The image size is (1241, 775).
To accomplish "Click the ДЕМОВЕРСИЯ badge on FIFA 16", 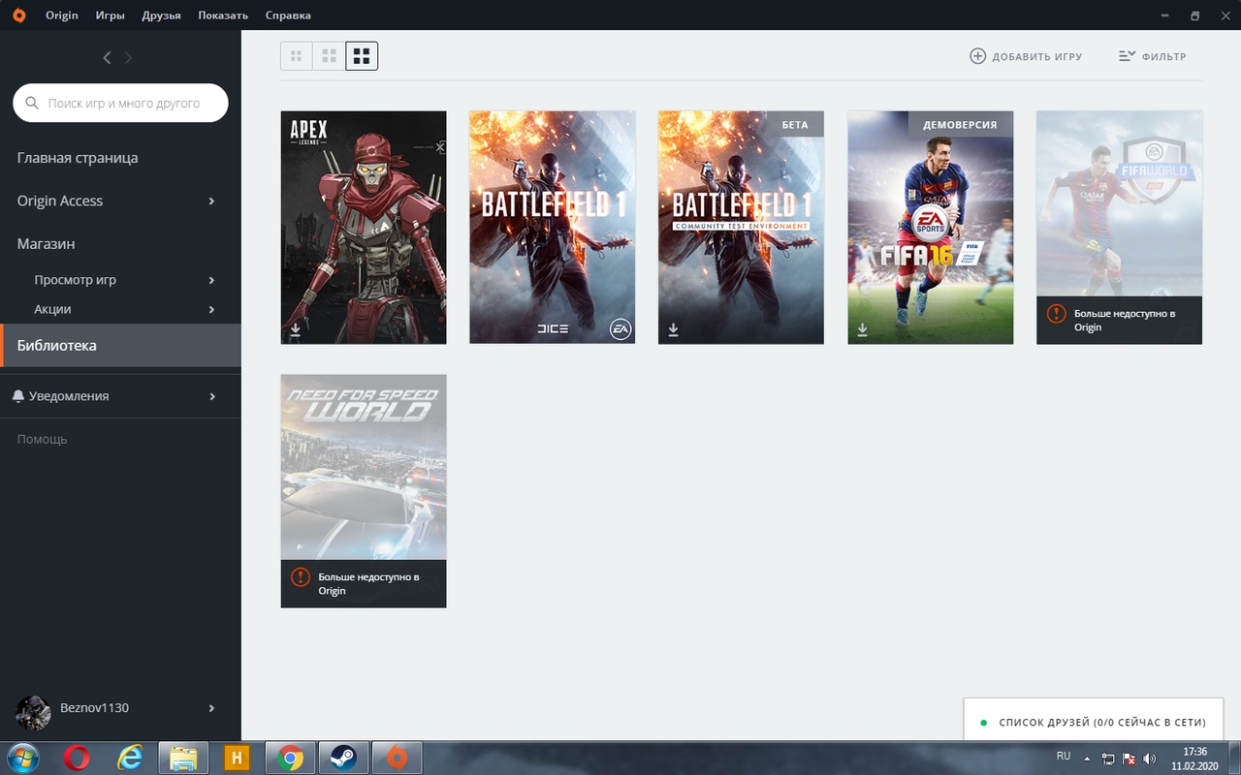I will pyautogui.click(x=960, y=124).
